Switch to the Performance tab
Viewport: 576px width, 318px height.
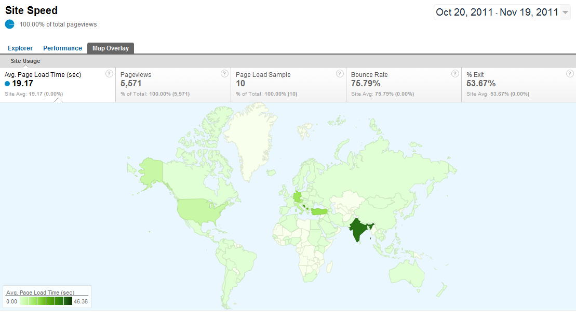tap(62, 48)
